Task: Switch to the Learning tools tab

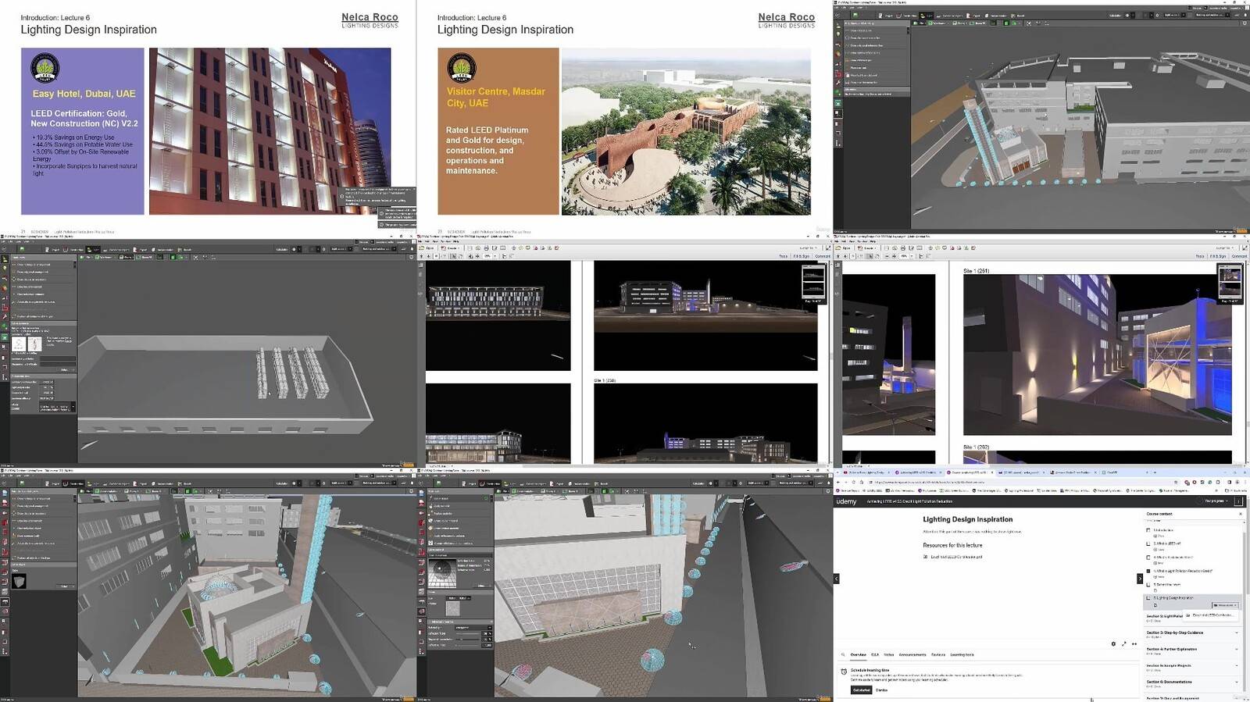Action: tap(962, 654)
